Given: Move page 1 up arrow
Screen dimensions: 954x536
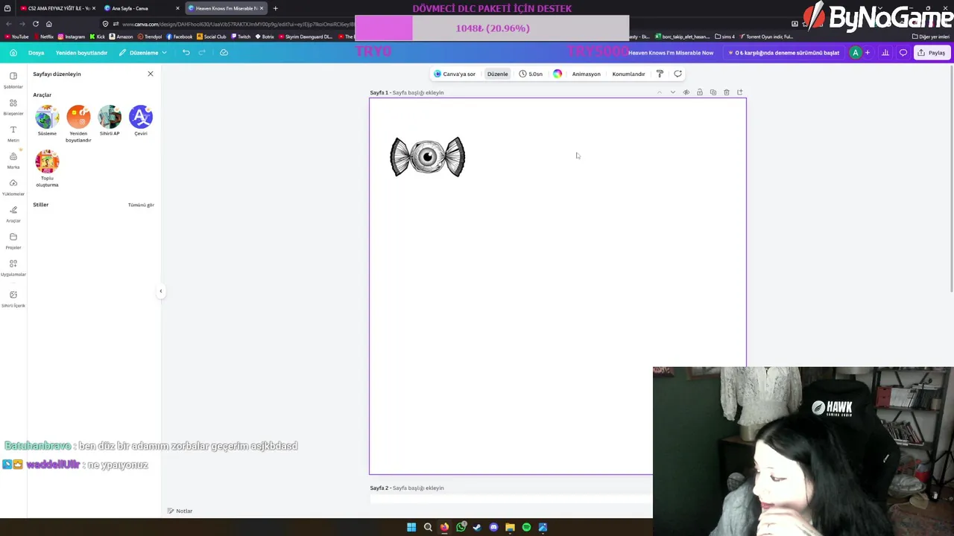Looking at the screenshot, I should tap(660, 92).
